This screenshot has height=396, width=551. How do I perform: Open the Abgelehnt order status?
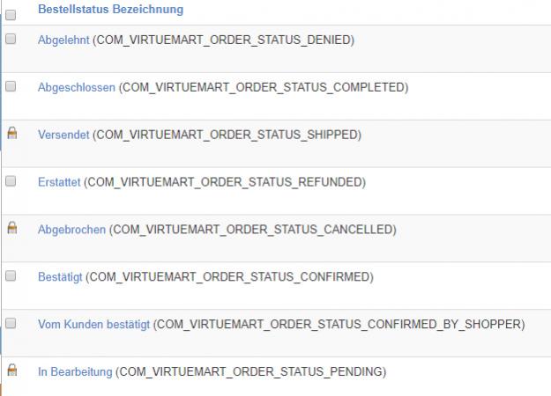click(x=63, y=40)
